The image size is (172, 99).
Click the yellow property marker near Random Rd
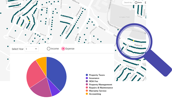[29, 21]
